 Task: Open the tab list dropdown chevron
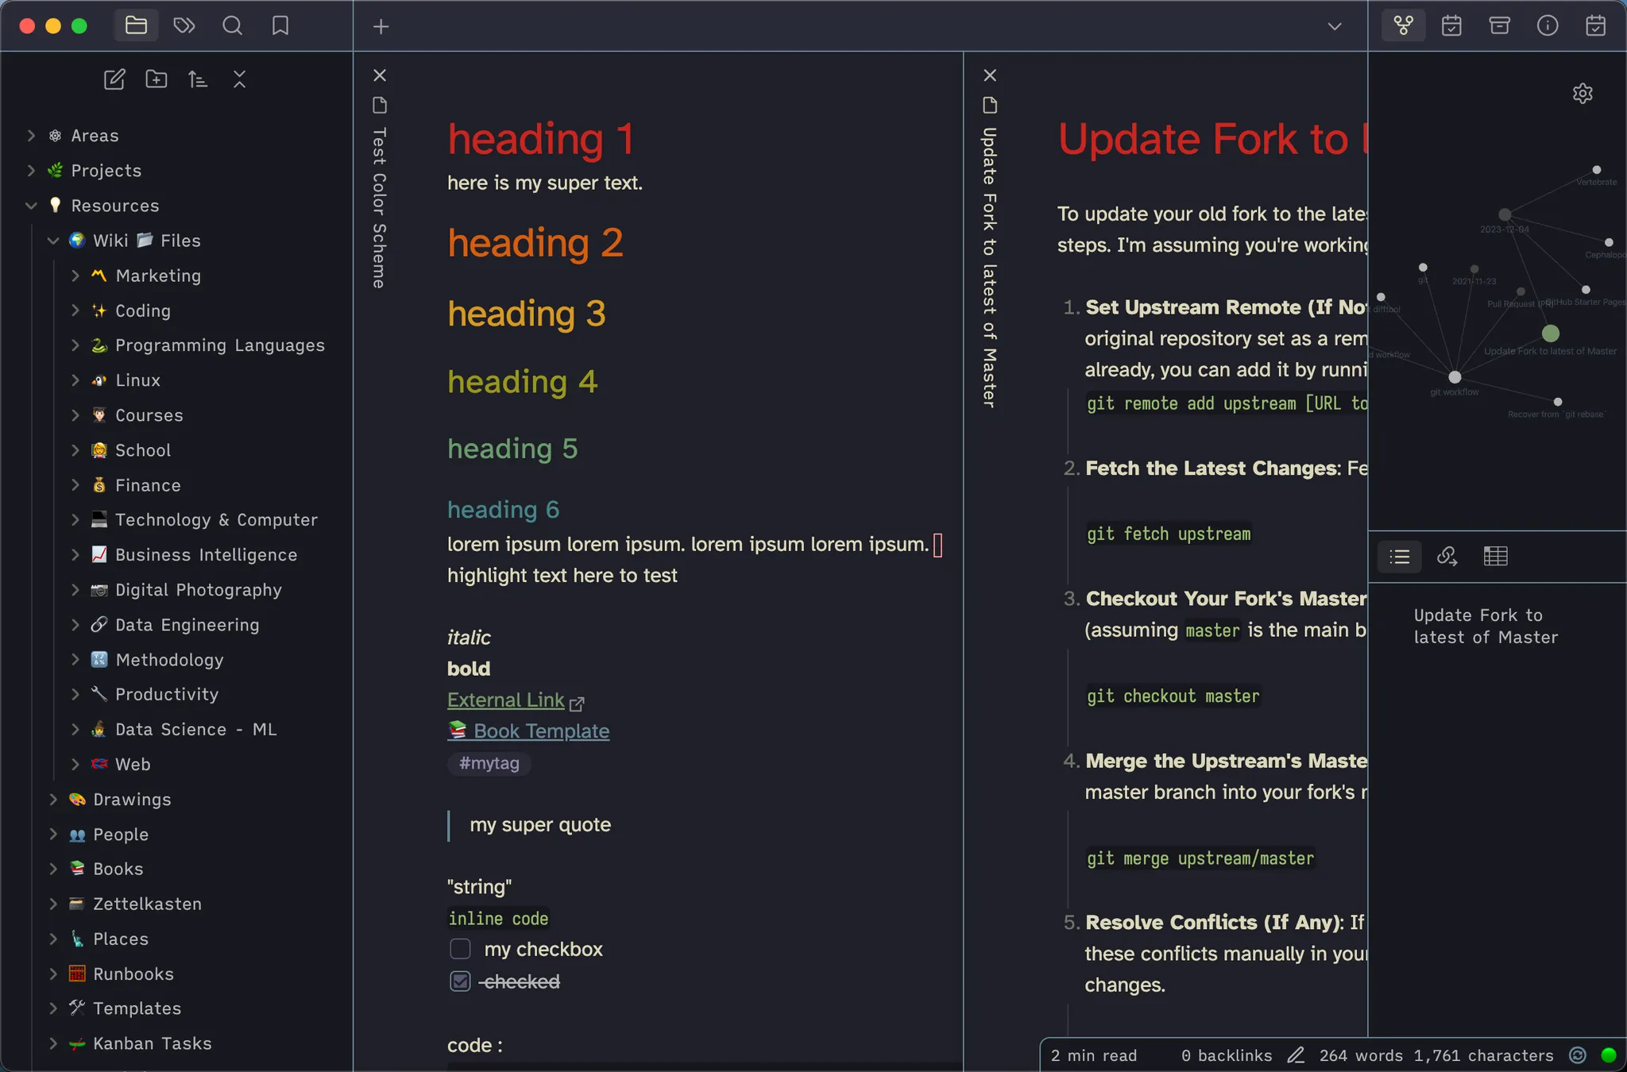tap(1335, 26)
